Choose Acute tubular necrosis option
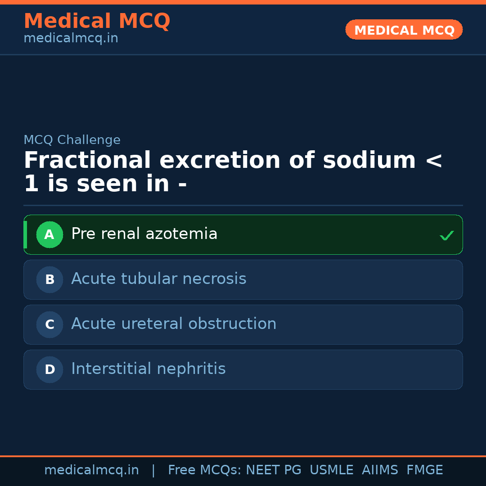Image resolution: width=486 pixels, height=486 pixels. pyautogui.click(x=158, y=279)
